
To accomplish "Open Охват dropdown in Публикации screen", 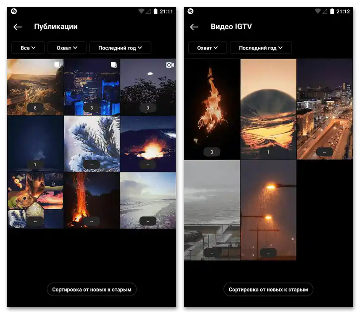I will pos(67,48).
